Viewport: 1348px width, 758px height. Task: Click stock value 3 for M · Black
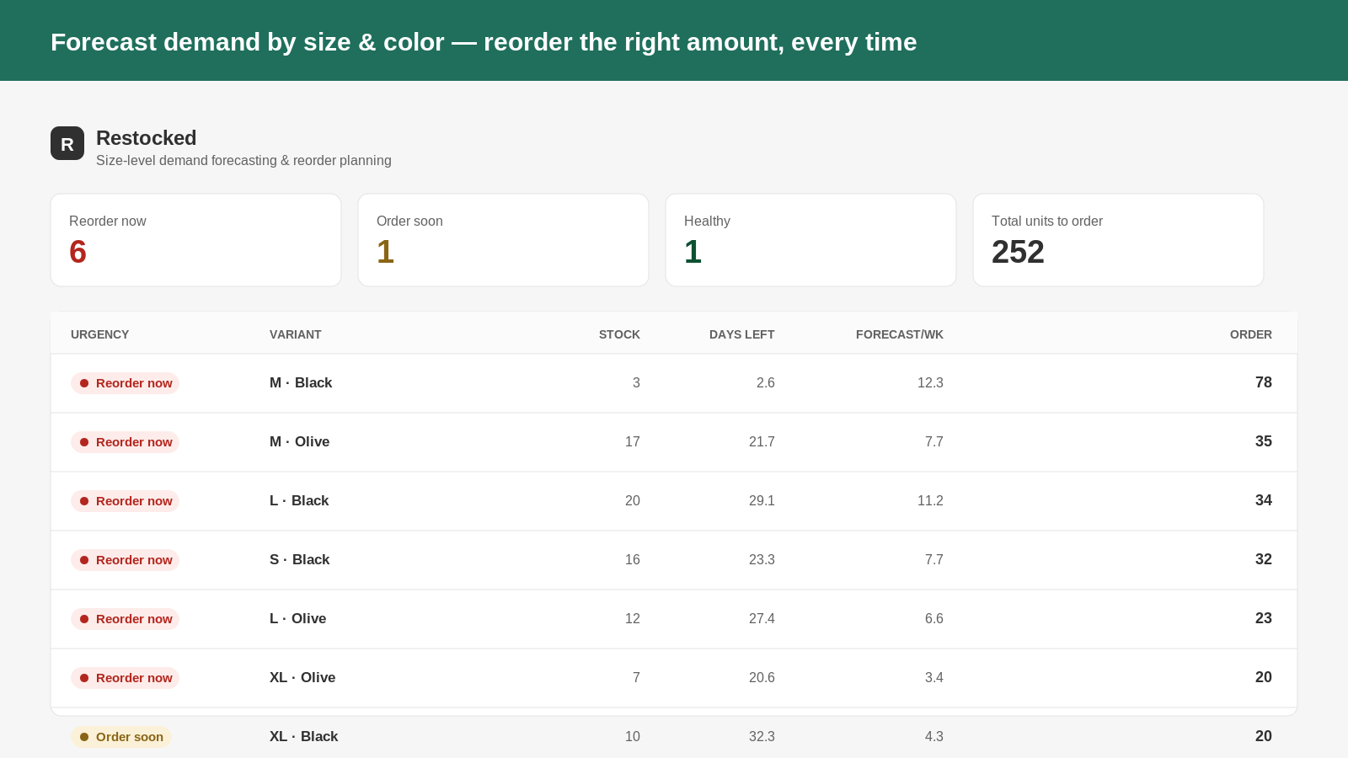pyautogui.click(x=636, y=382)
